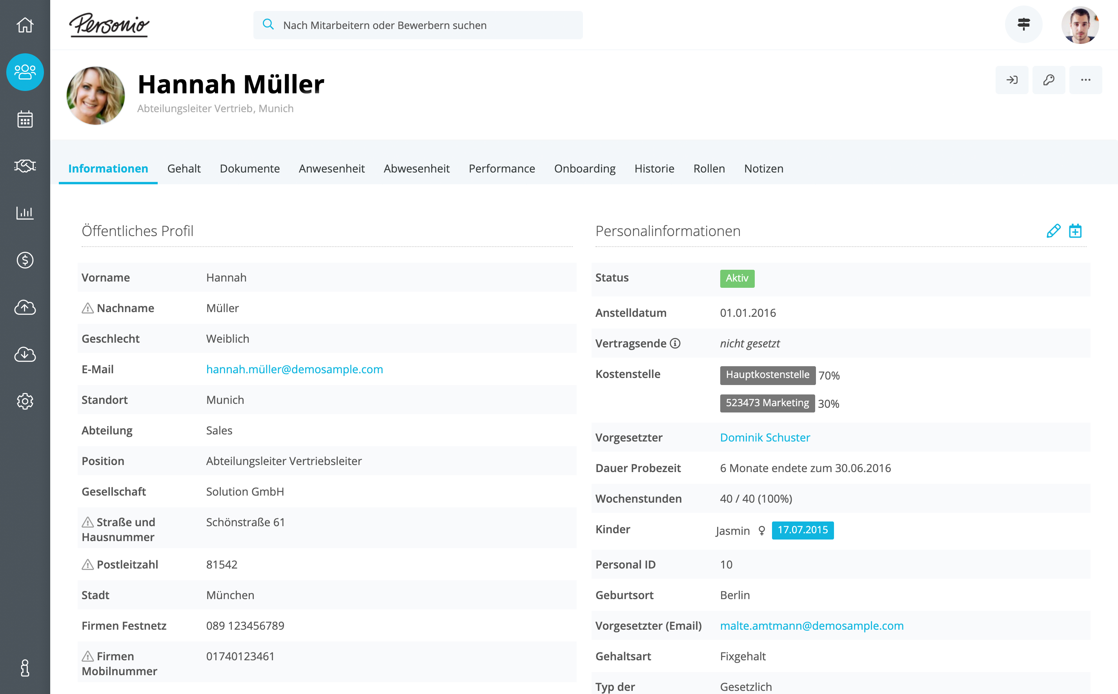This screenshot has width=1118, height=694.
Task: Open payroll dollar icon in sidebar
Action: pyautogui.click(x=25, y=260)
